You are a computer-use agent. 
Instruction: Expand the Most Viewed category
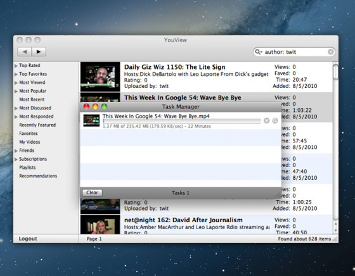[16, 83]
